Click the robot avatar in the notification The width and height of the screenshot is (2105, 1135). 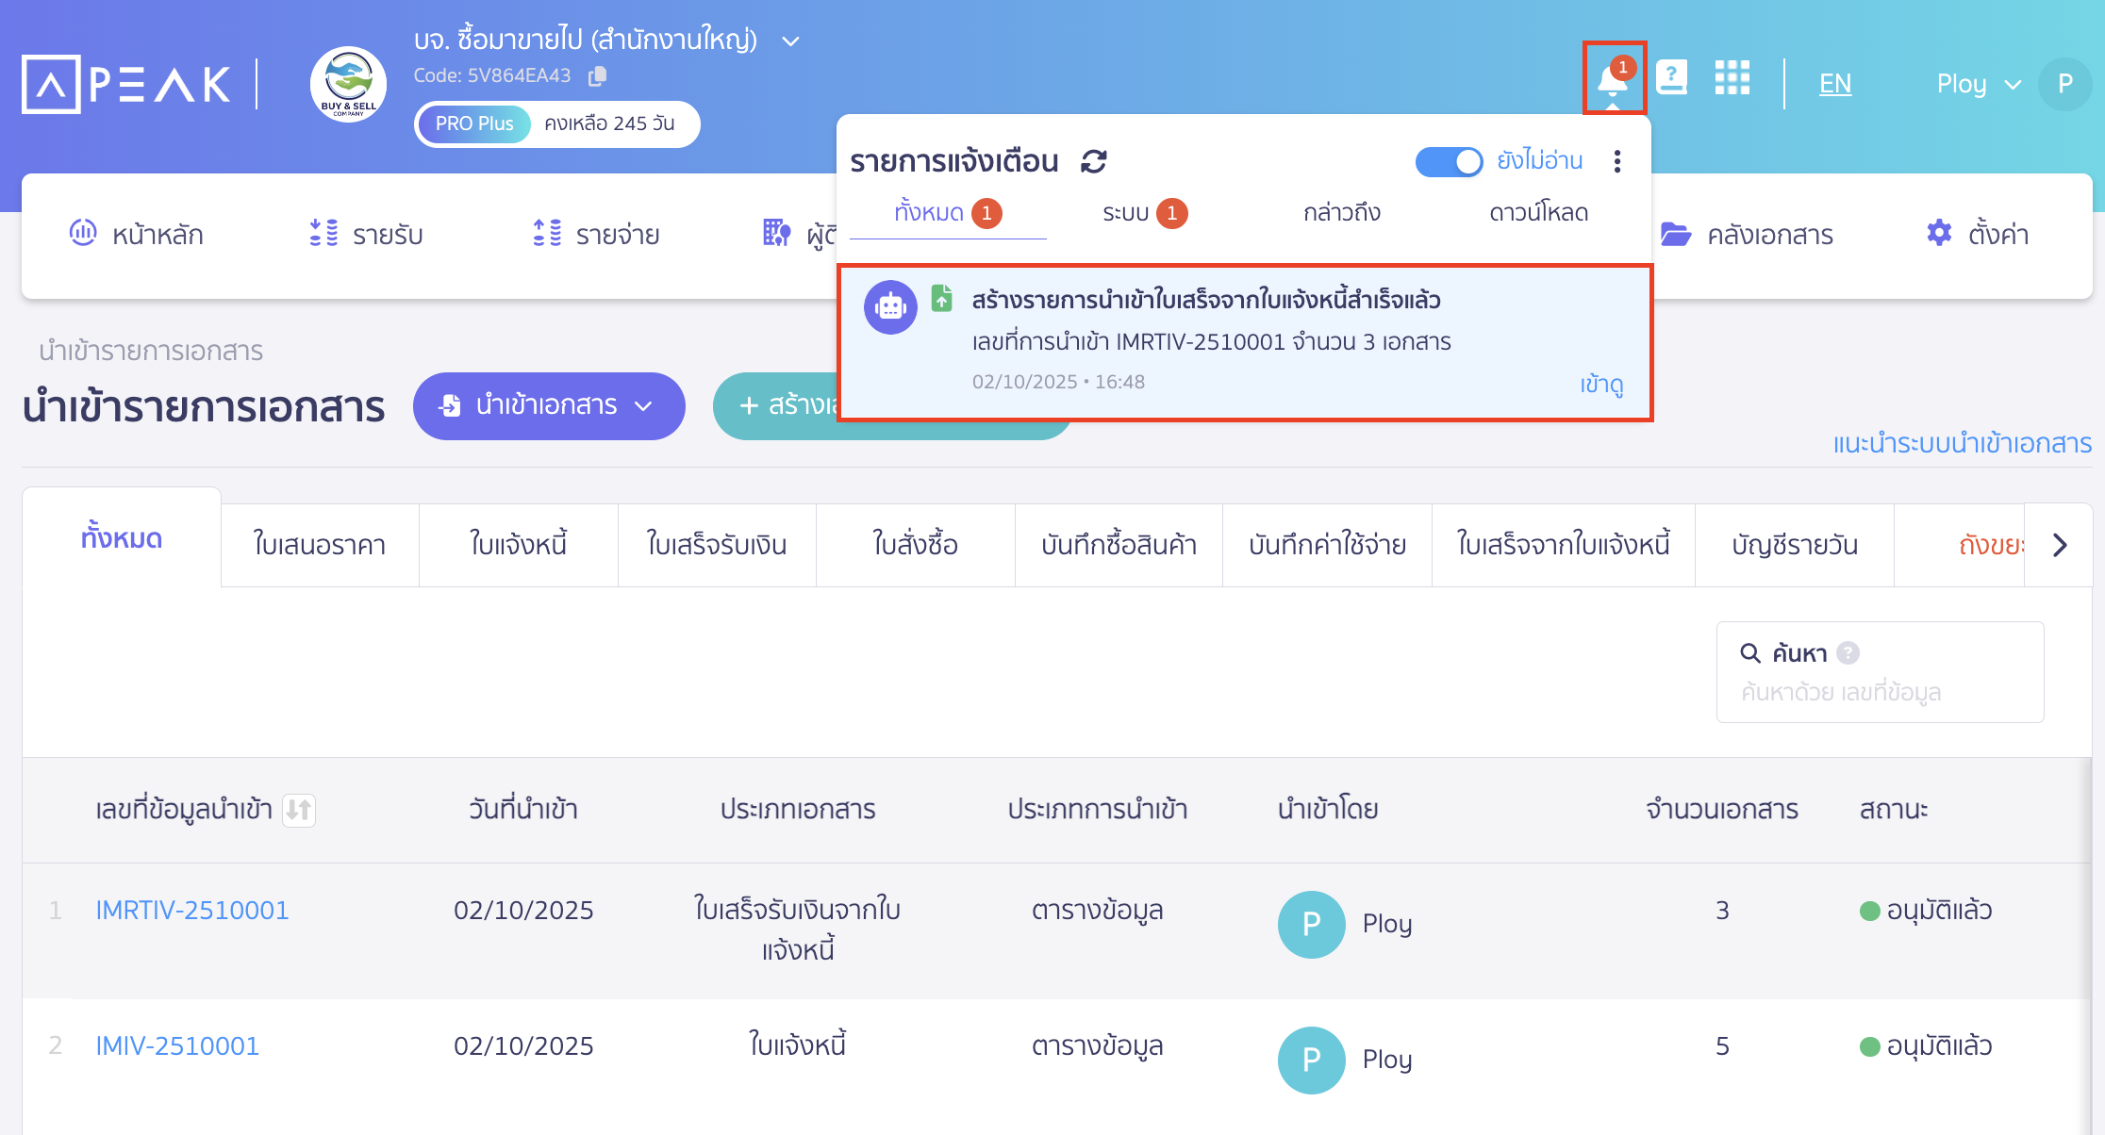point(890,307)
